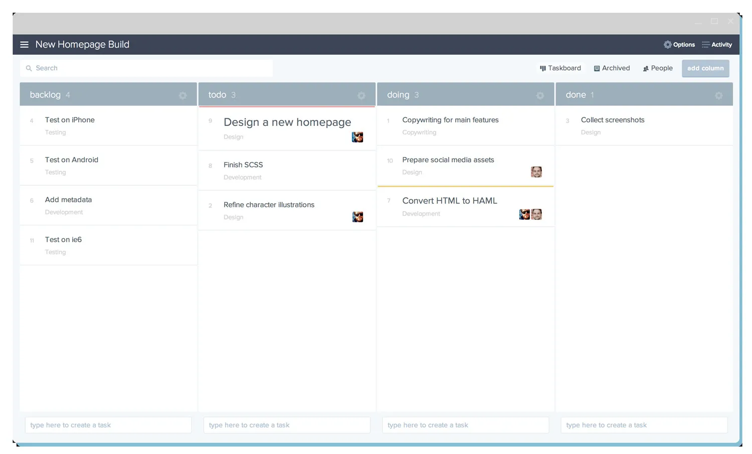Click the add column button
Image resolution: width=752 pixels, height=454 pixels.
pyautogui.click(x=705, y=68)
